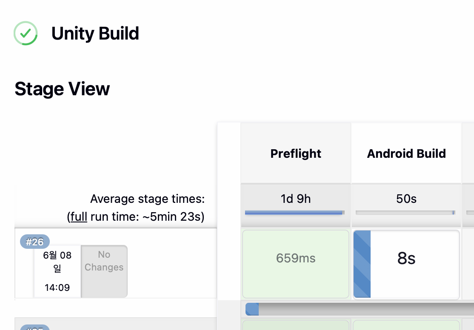Open the Unity Build title heading
Screen dimensions: 474x330
pyautogui.click(x=95, y=34)
